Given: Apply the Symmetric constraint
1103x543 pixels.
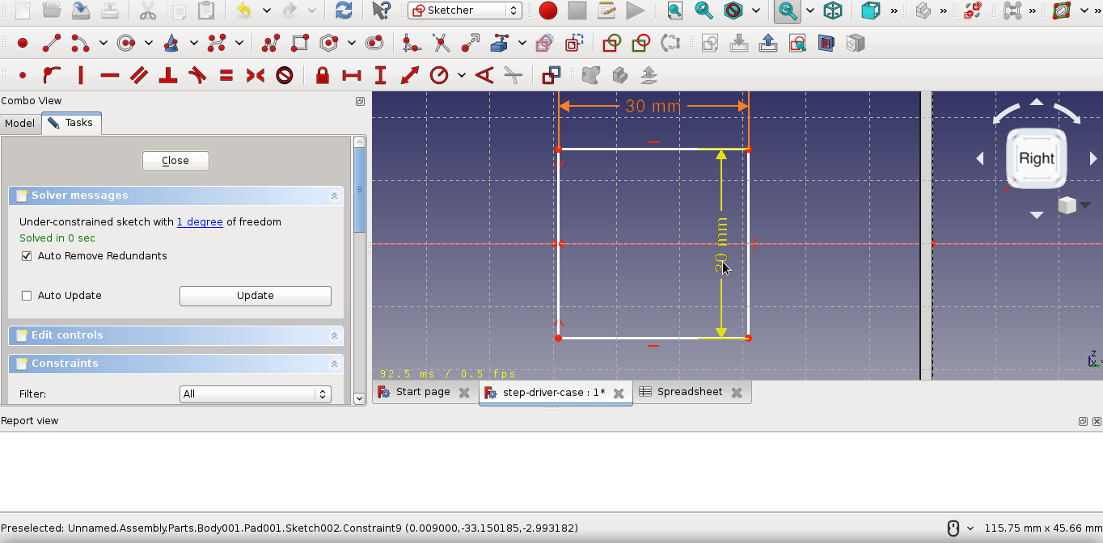Looking at the screenshot, I should (256, 75).
